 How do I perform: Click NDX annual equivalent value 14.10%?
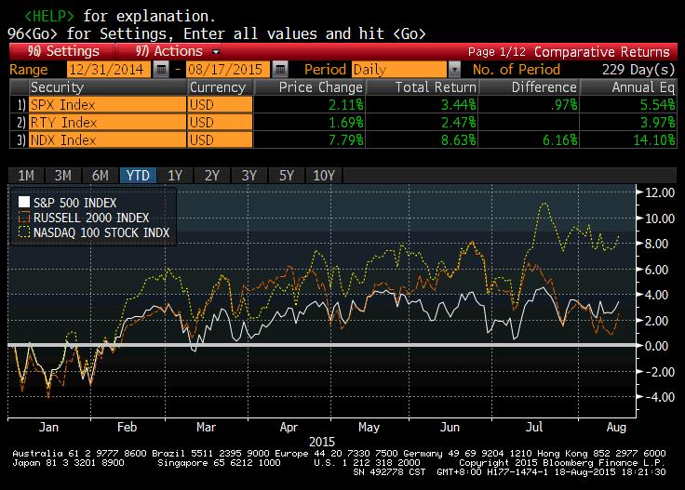(x=654, y=139)
